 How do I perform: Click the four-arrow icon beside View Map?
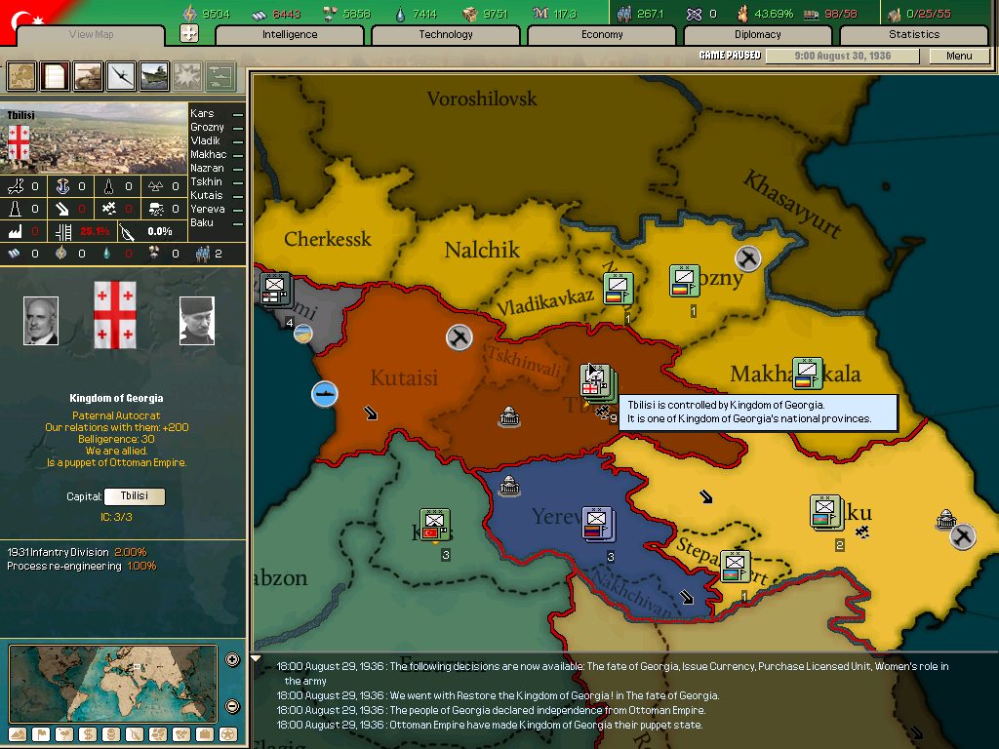pyautogui.click(x=189, y=34)
